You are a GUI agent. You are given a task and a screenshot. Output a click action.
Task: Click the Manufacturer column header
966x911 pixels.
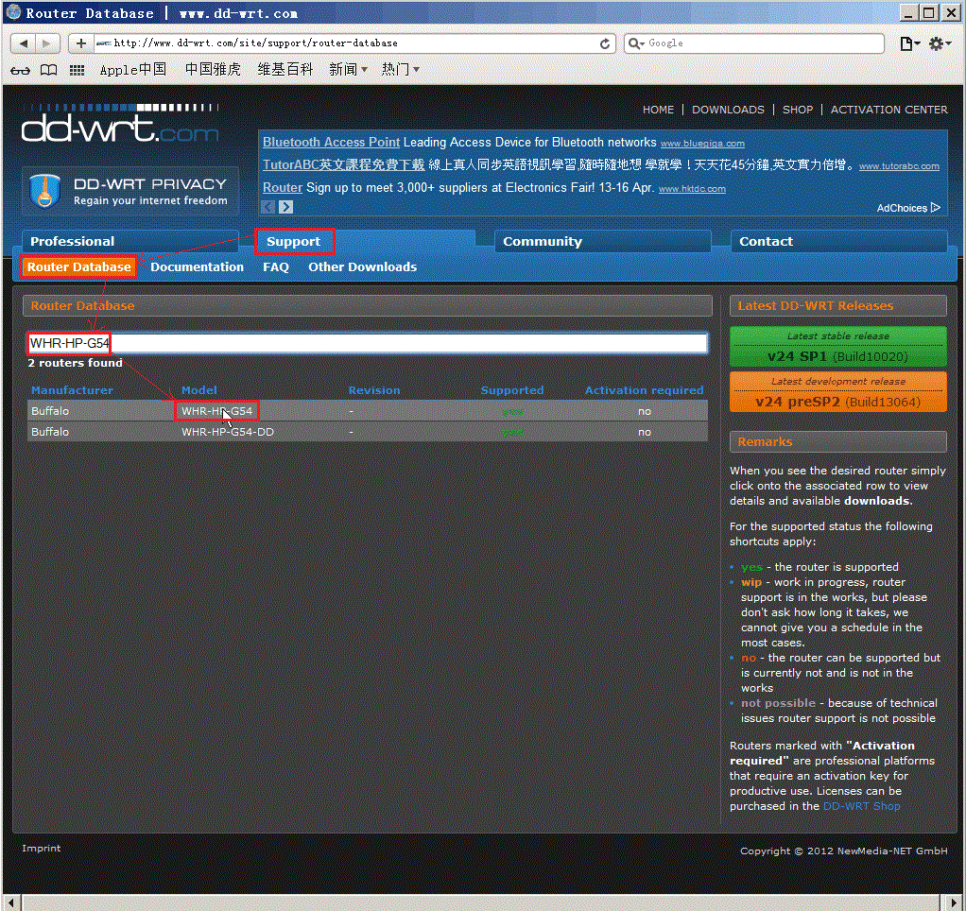[72, 390]
